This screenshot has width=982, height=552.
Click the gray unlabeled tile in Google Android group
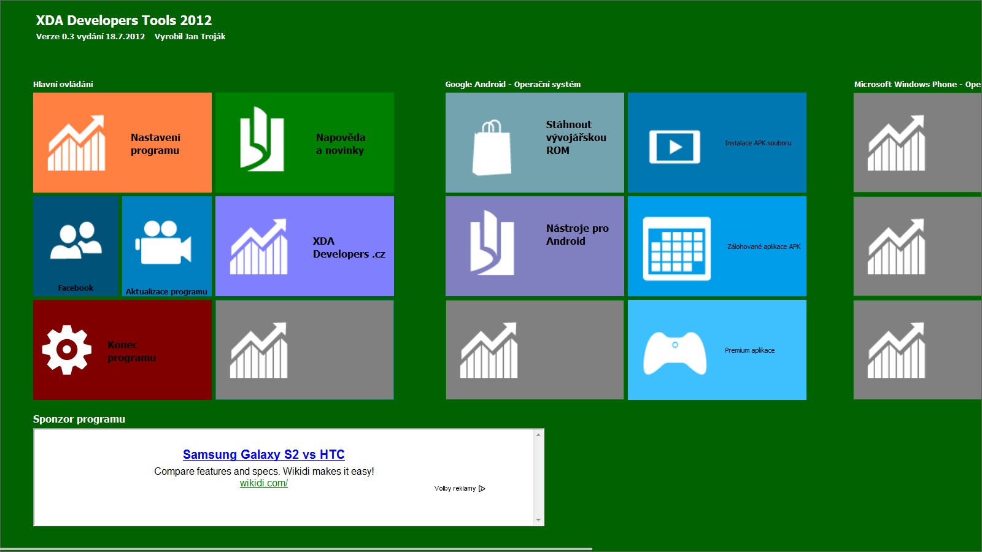click(x=535, y=350)
